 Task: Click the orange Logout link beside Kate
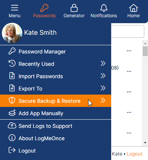[135, 154]
